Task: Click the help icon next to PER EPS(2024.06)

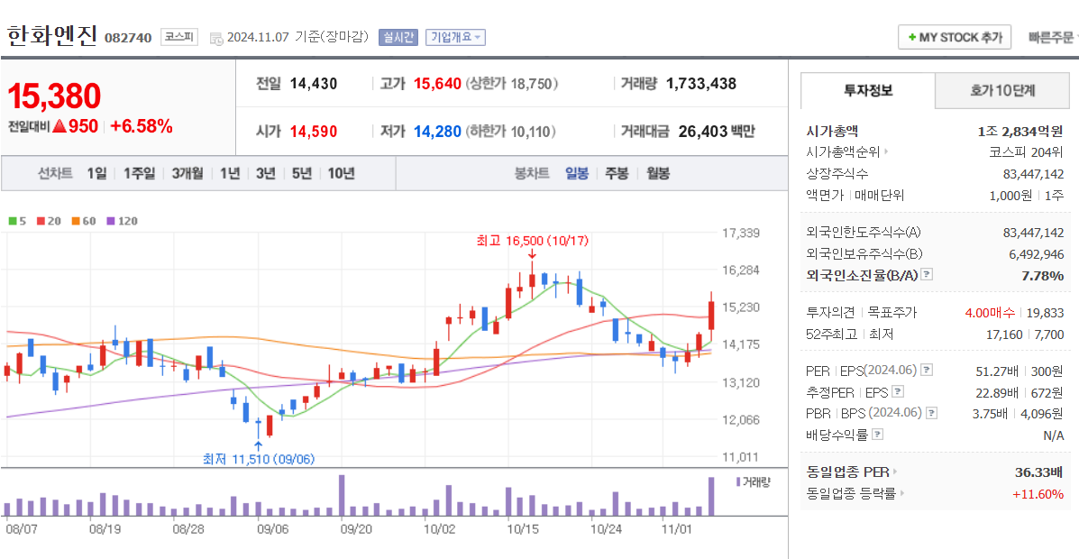Action: [928, 371]
